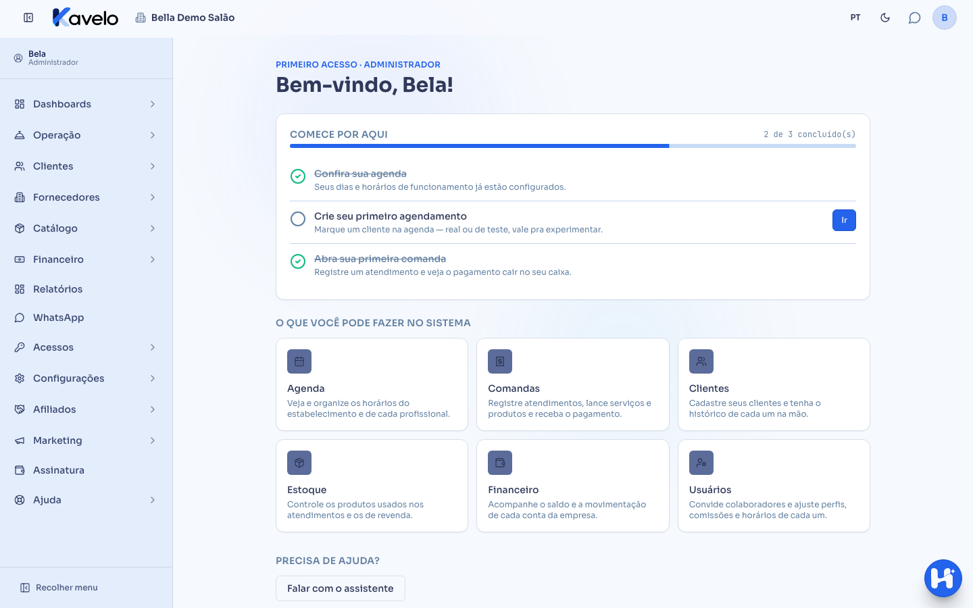Click the Estoque card box icon
This screenshot has height=608, width=973.
pyautogui.click(x=299, y=463)
